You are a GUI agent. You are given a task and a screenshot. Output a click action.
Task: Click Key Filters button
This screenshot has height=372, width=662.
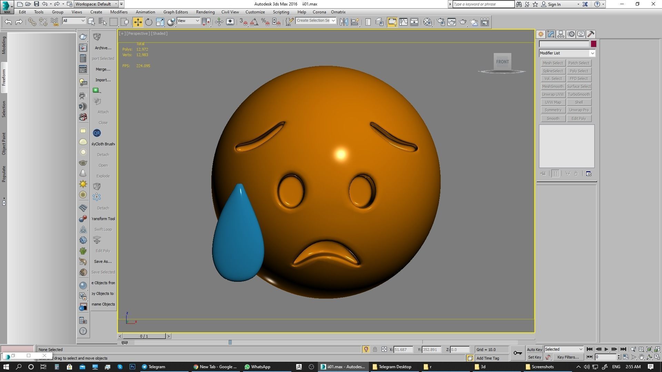click(568, 357)
